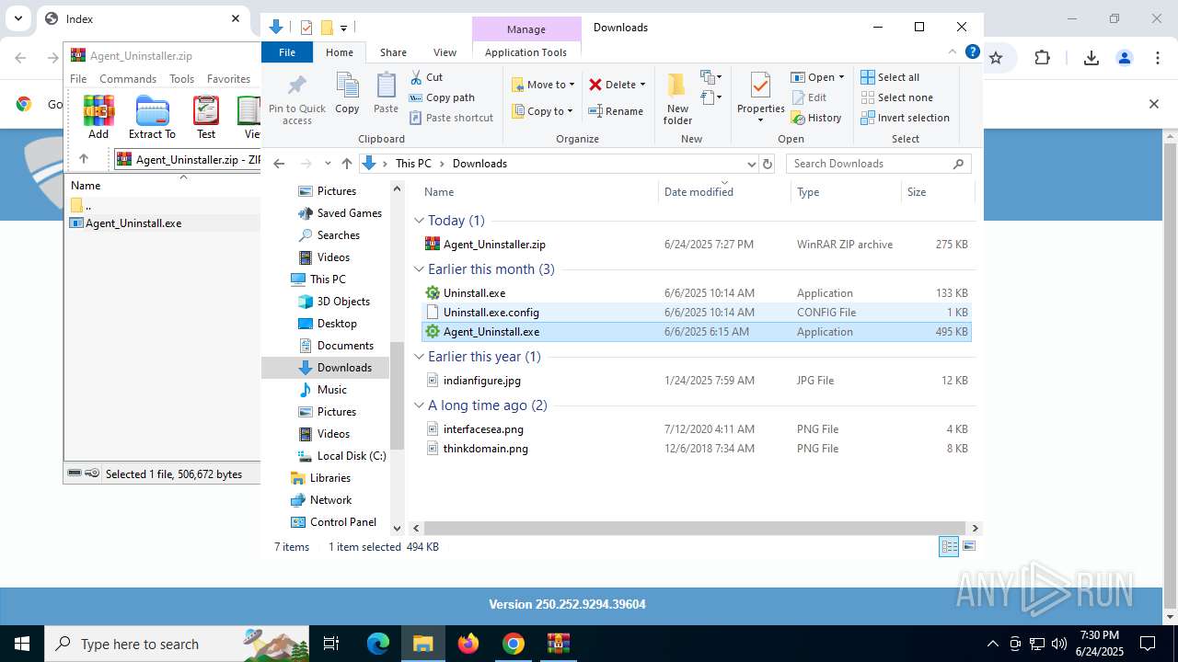
Task: Click Explorer help question mark icon
Action: point(972,52)
